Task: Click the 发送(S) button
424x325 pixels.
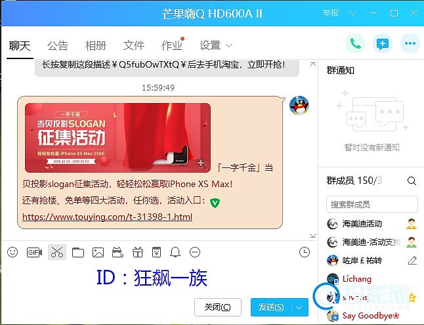Action: (271, 307)
